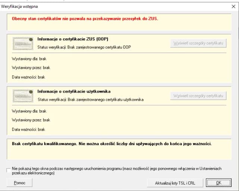Show user certificate details button
The height and width of the screenshot is (191, 239).
[198, 96]
